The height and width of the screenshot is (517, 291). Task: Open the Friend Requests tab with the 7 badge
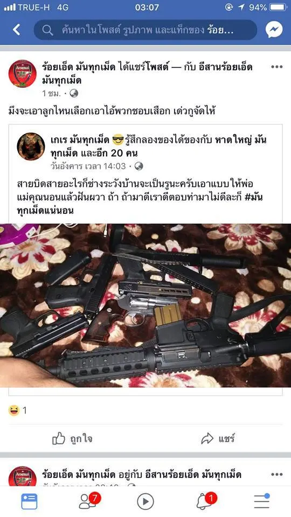(88, 501)
